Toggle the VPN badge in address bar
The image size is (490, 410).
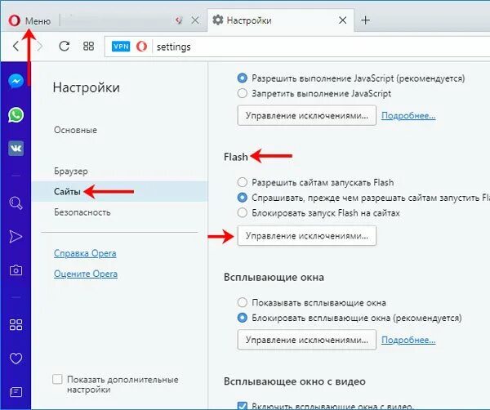coord(121,47)
